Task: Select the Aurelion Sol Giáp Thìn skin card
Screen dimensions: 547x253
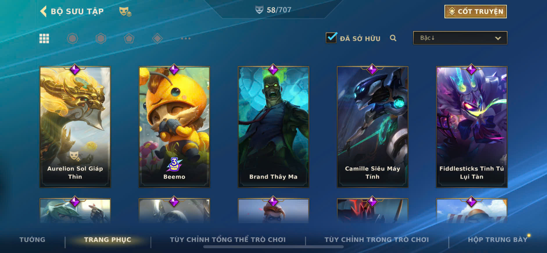Action: pyautogui.click(x=75, y=127)
